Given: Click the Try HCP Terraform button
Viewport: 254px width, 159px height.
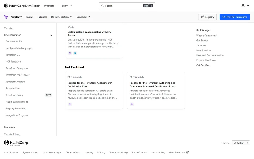Looking at the screenshot, I should [x=235, y=17].
